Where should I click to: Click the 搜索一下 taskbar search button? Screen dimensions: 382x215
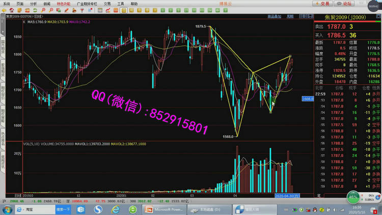(63, 209)
